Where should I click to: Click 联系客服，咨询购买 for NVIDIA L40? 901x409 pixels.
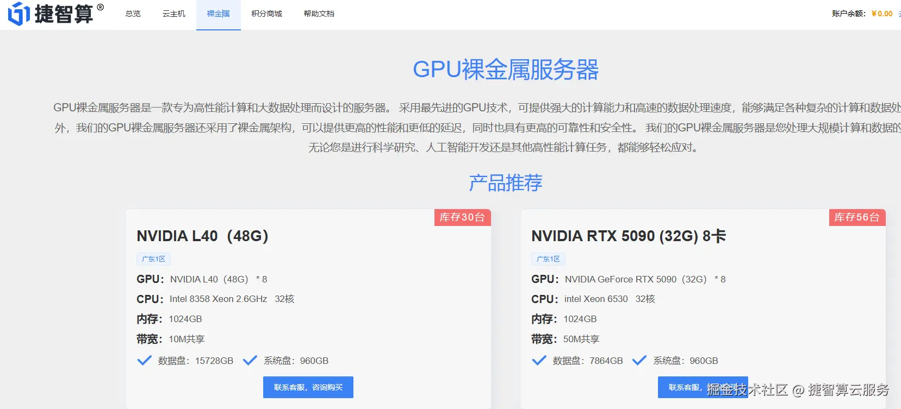tap(308, 387)
